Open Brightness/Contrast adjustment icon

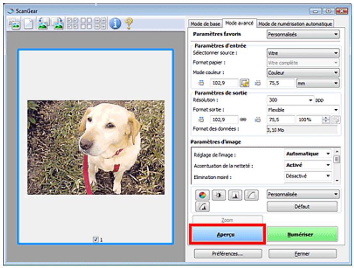pyautogui.click(x=219, y=195)
